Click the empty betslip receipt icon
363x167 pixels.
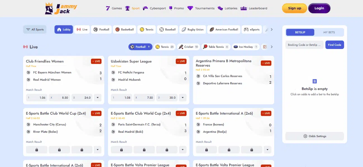tap(315, 82)
